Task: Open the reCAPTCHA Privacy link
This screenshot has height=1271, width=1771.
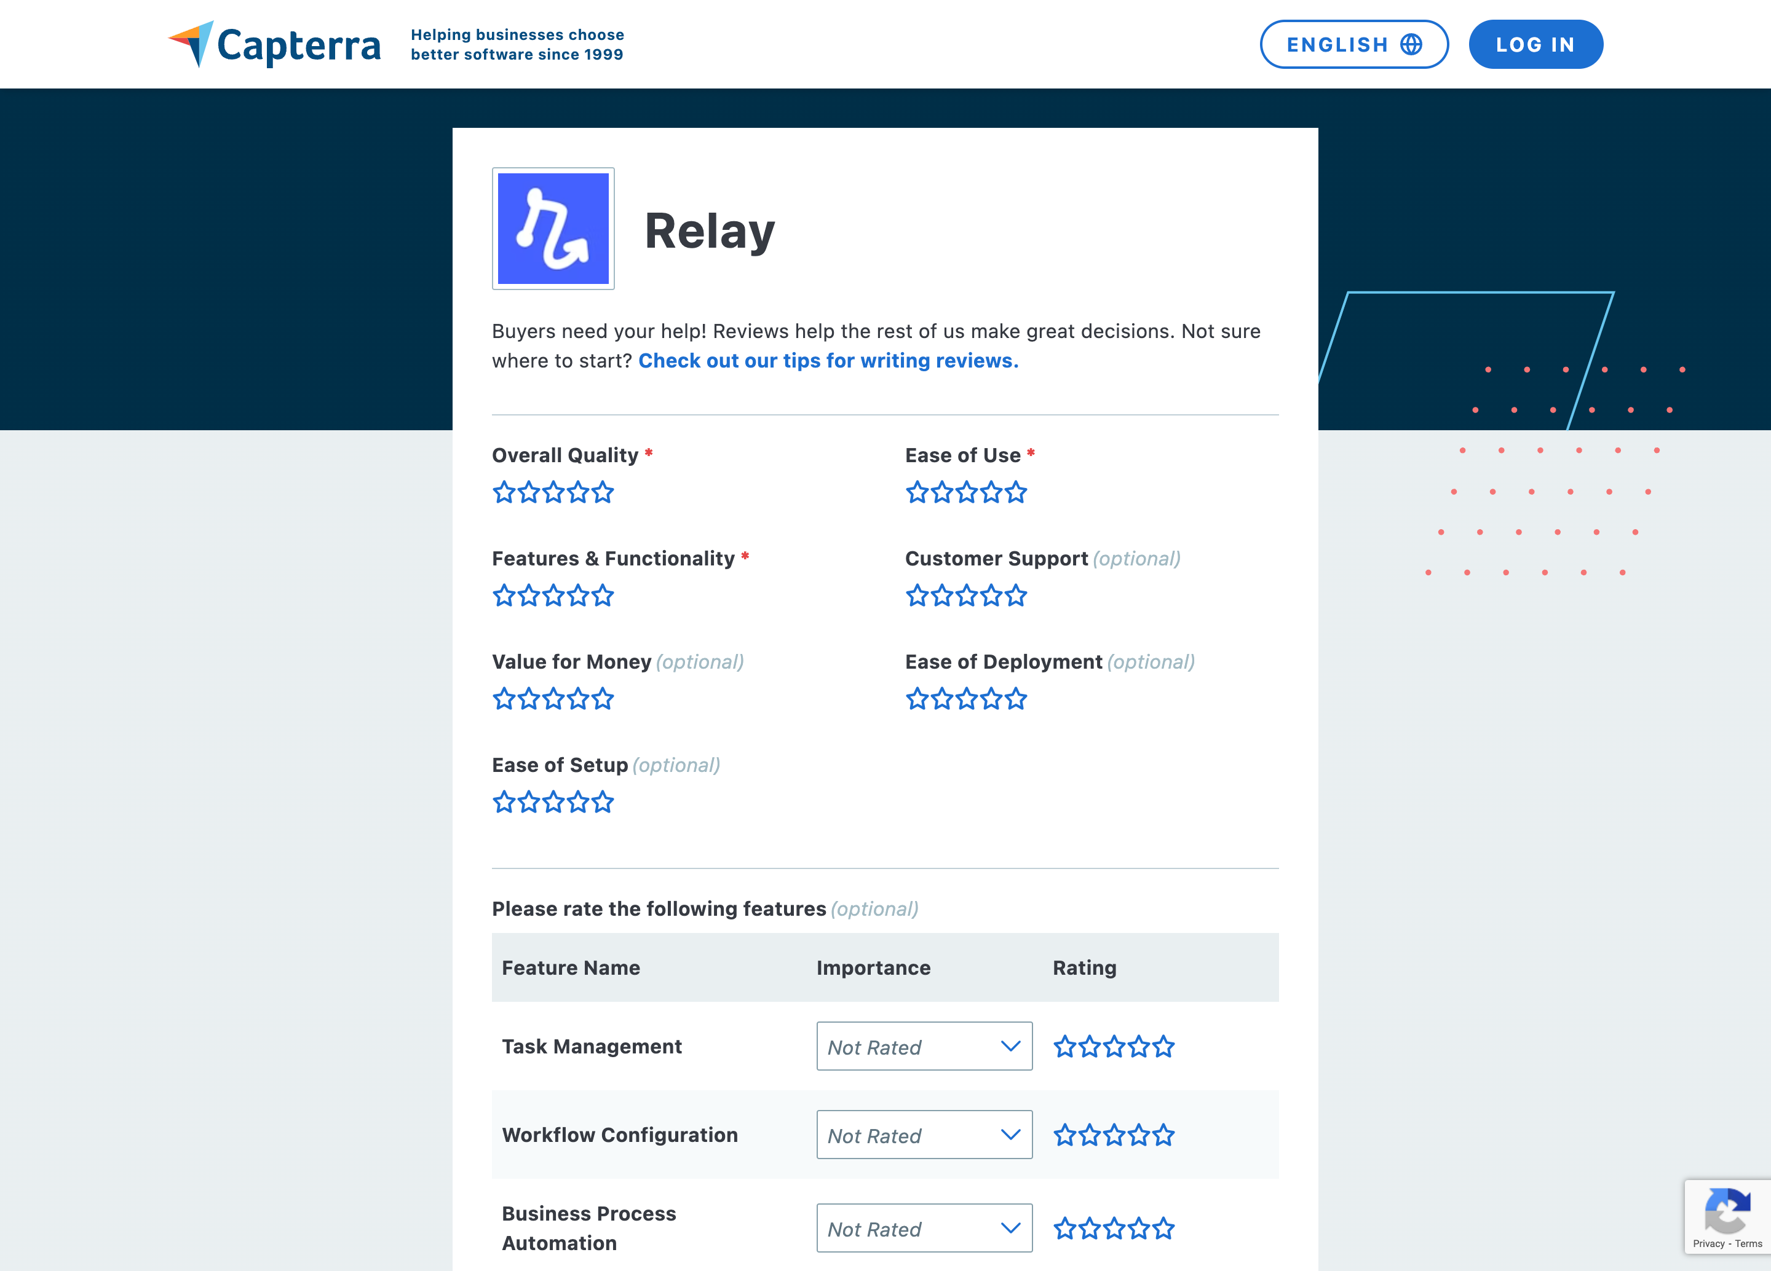Action: [x=1708, y=1244]
